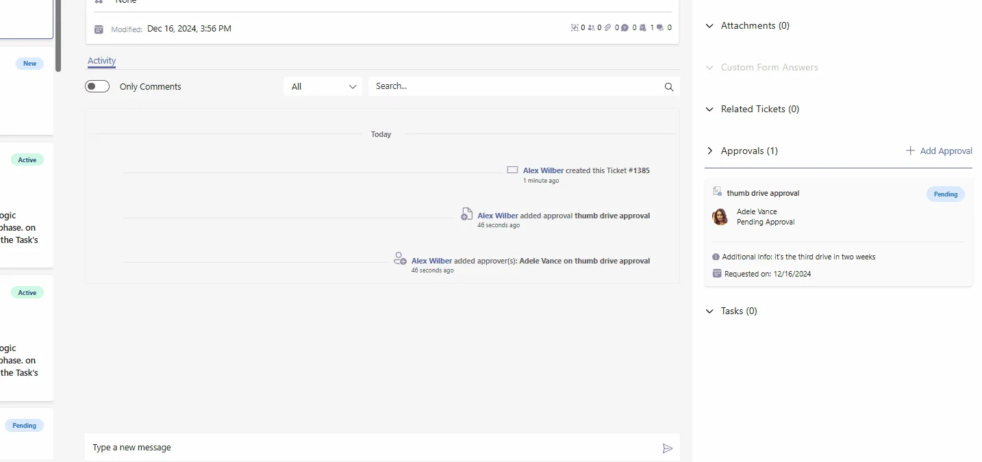The width and height of the screenshot is (982, 462).
Task: Click the Pending badge on approval card
Action: pyautogui.click(x=945, y=194)
